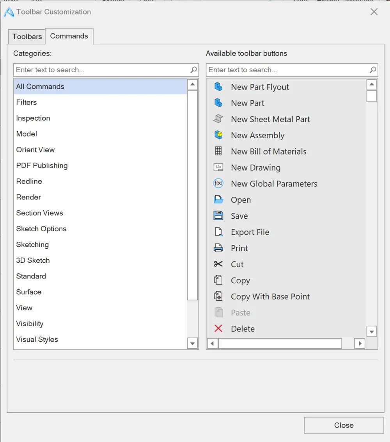Choose the Print printer icon
This screenshot has height=442, width=390.
[218, 248]
